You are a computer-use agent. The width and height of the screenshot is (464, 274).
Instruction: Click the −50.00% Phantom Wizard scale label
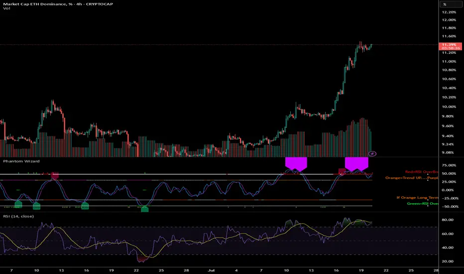[x=449, y=206]
